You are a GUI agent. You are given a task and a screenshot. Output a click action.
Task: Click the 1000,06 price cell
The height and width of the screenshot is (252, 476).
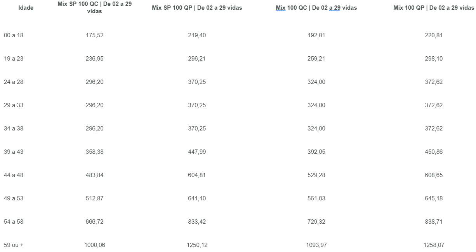coord(95,245)
